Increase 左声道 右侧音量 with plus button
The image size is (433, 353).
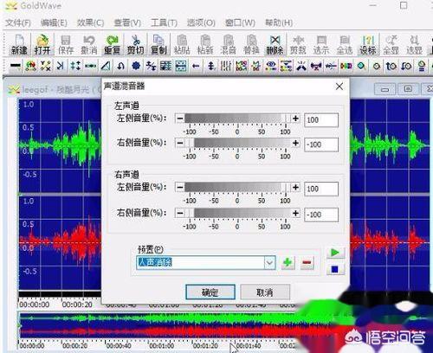(x=295, y=143)
